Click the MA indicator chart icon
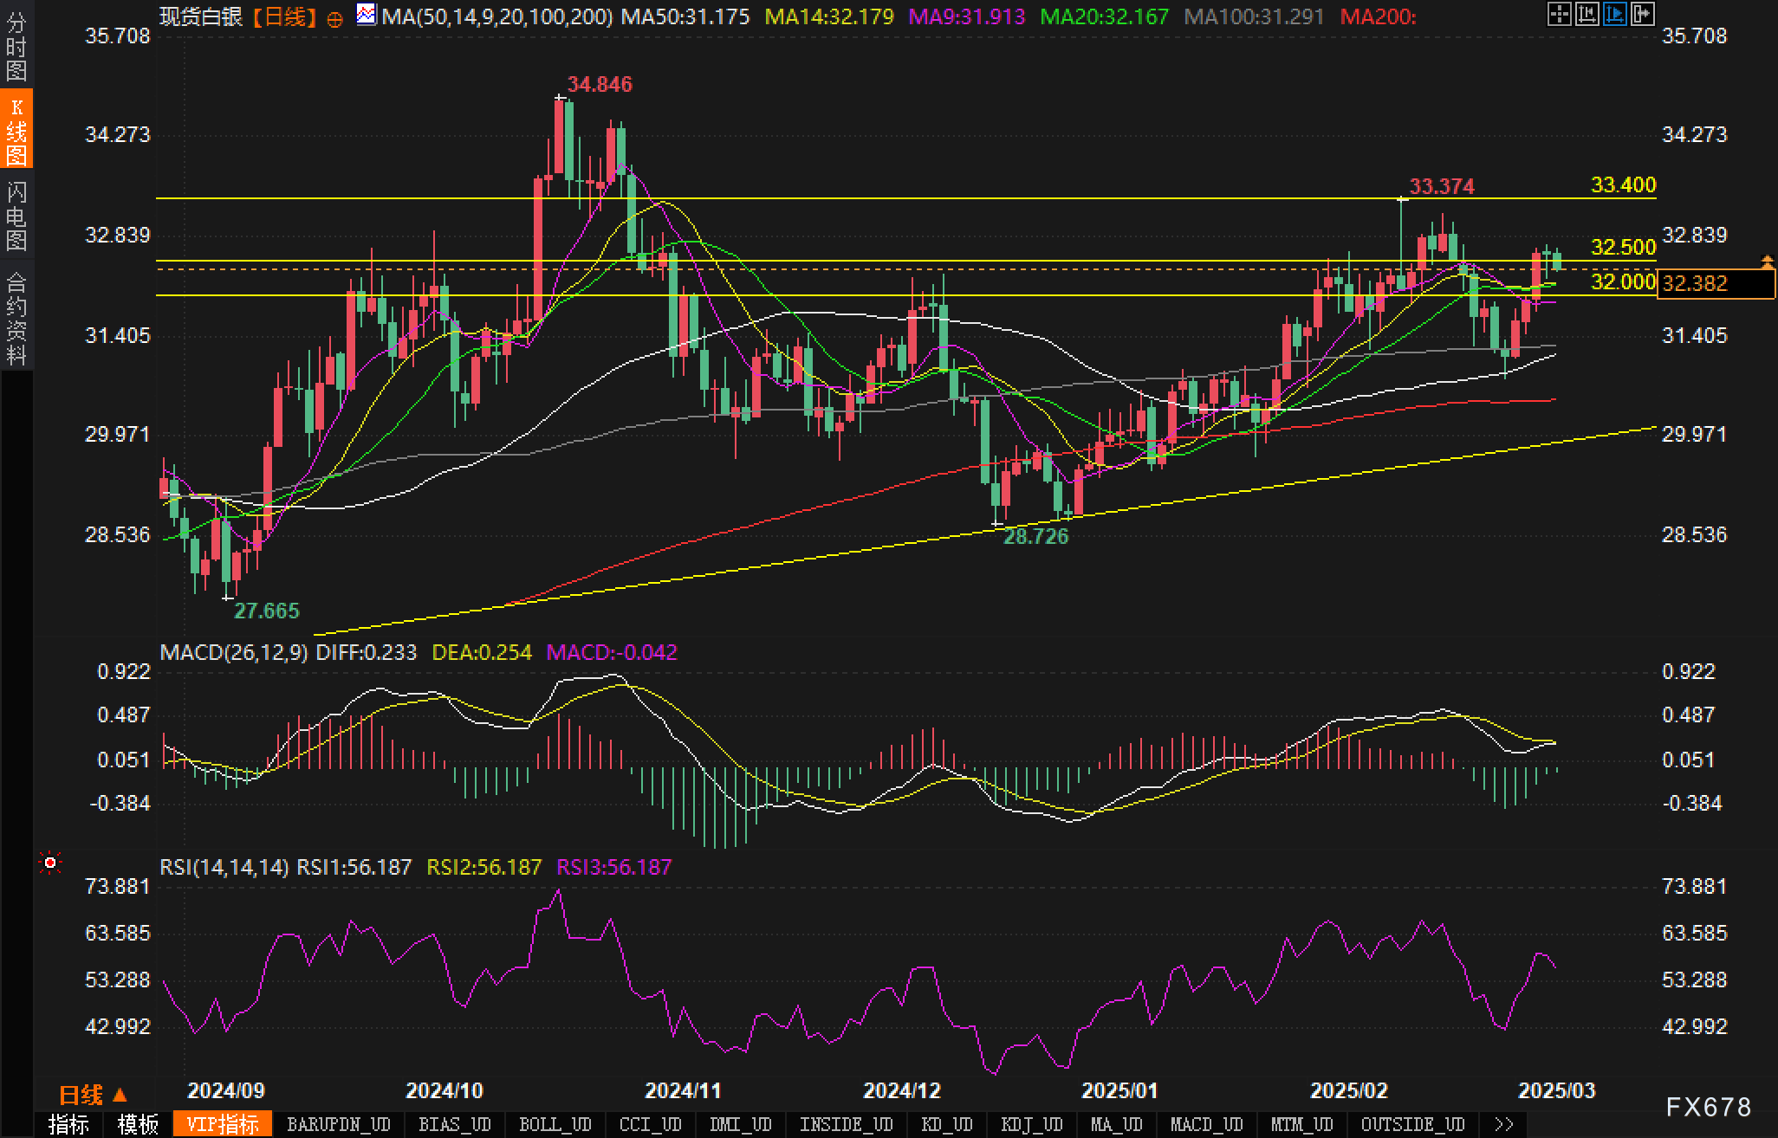 click(x=367, y=15)
